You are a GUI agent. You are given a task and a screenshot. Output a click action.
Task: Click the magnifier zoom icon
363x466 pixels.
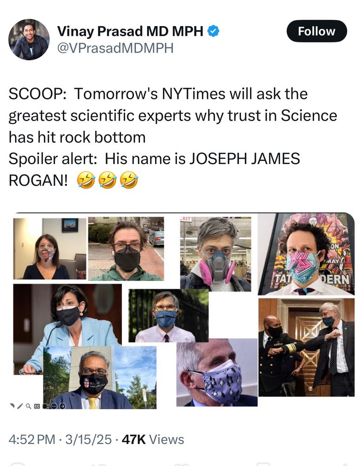[28, 406]
